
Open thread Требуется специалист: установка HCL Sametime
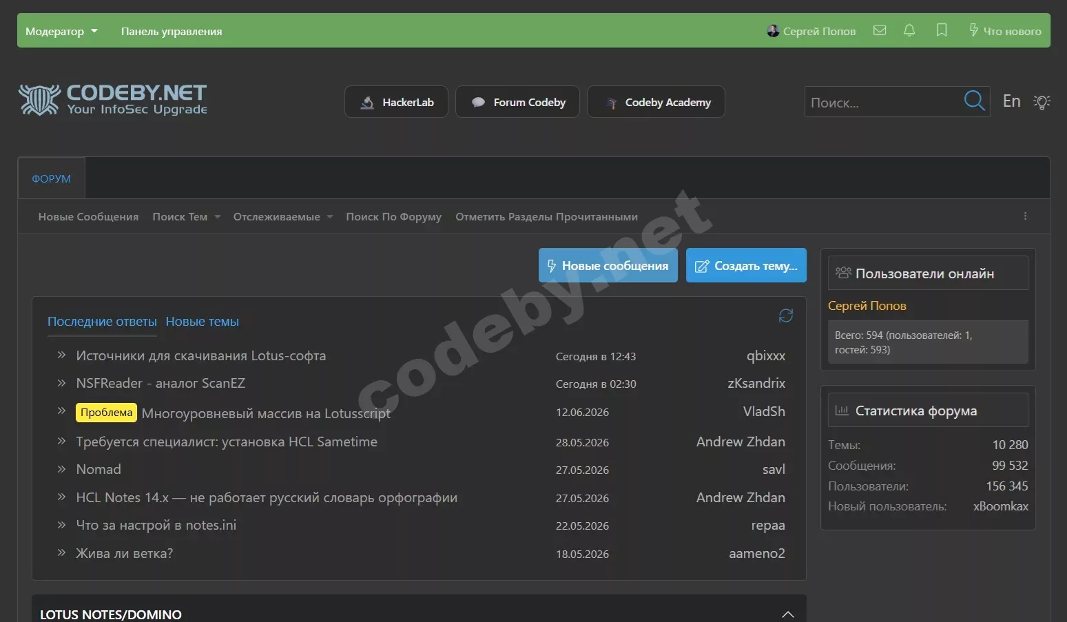pyautogui.click(x=227, y=442)
